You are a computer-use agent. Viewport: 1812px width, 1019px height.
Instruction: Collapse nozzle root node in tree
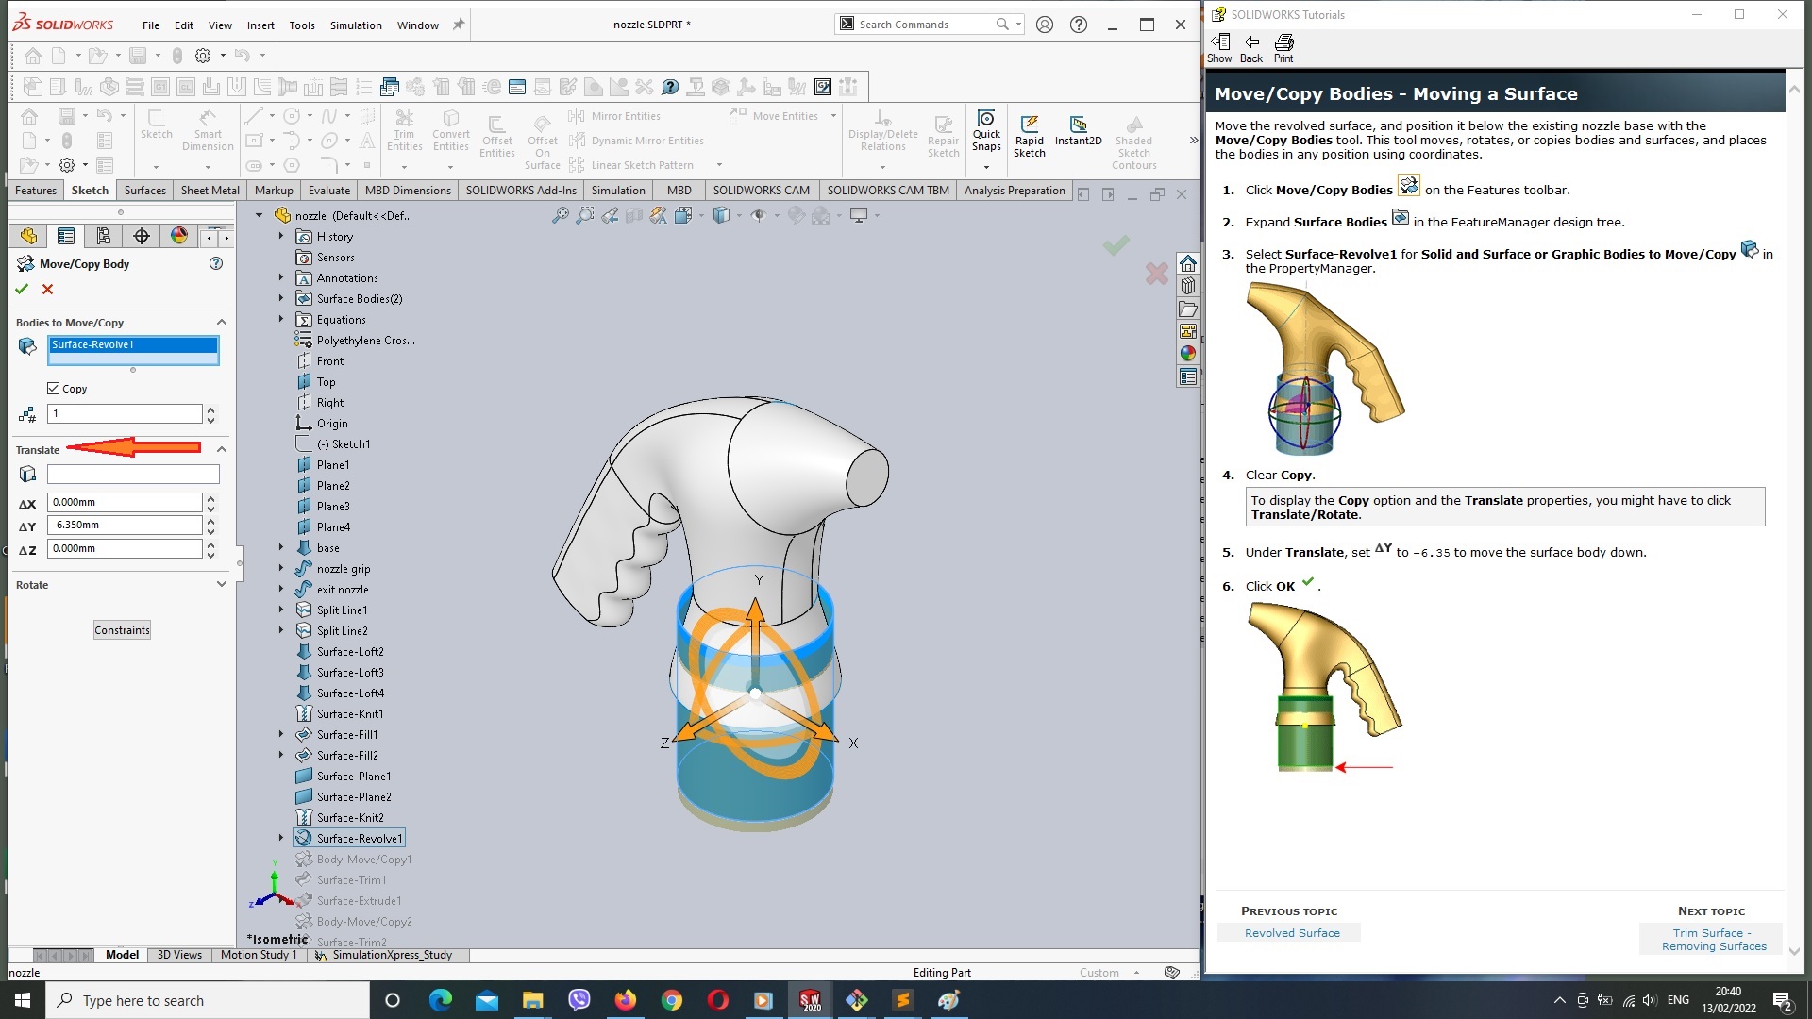tap(260, 215)
